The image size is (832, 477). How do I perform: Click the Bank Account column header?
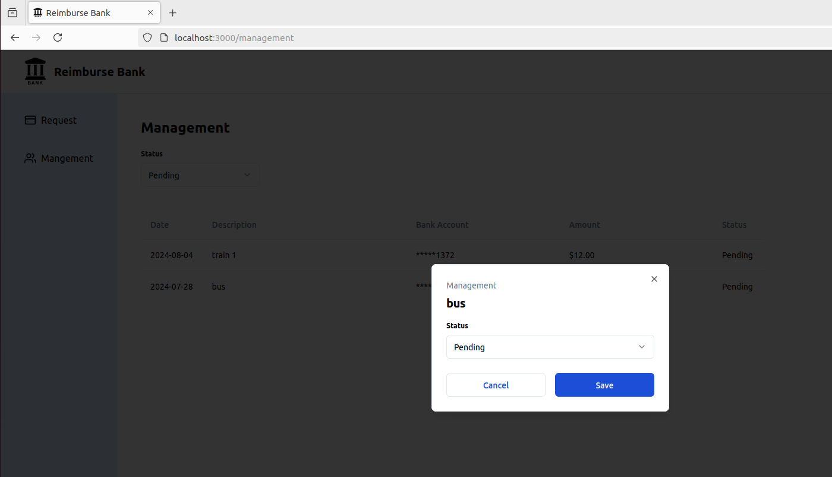click(x=442, y=225)
